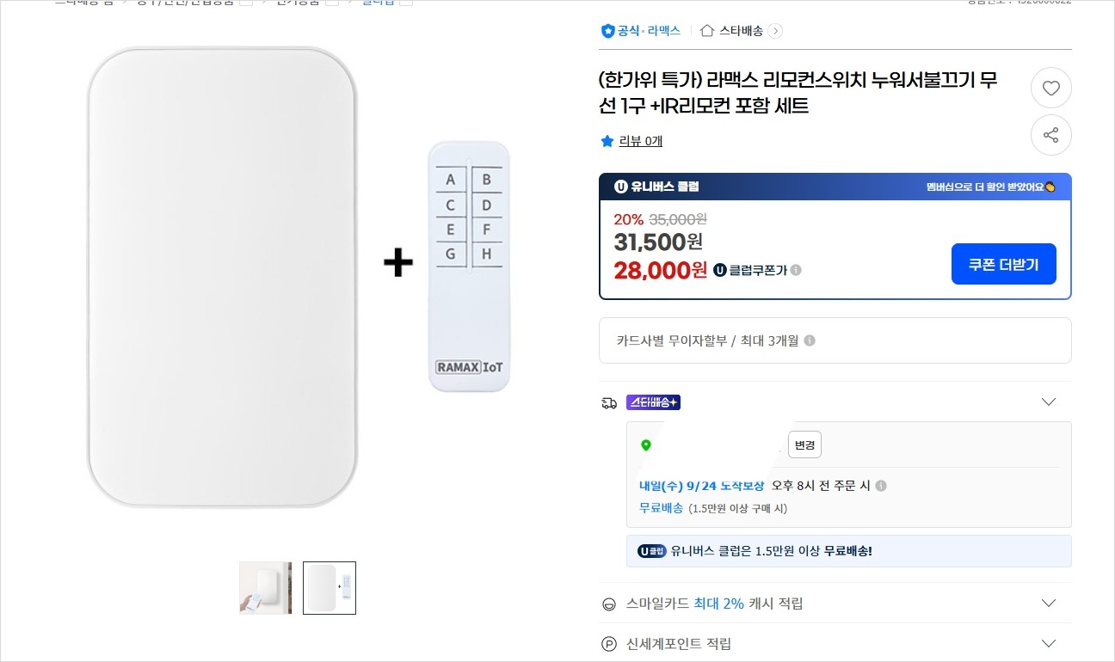Image resolution: width=1115 pixels, height=662 pixels.
Task: Click the share icon button
Action: 1050,135
